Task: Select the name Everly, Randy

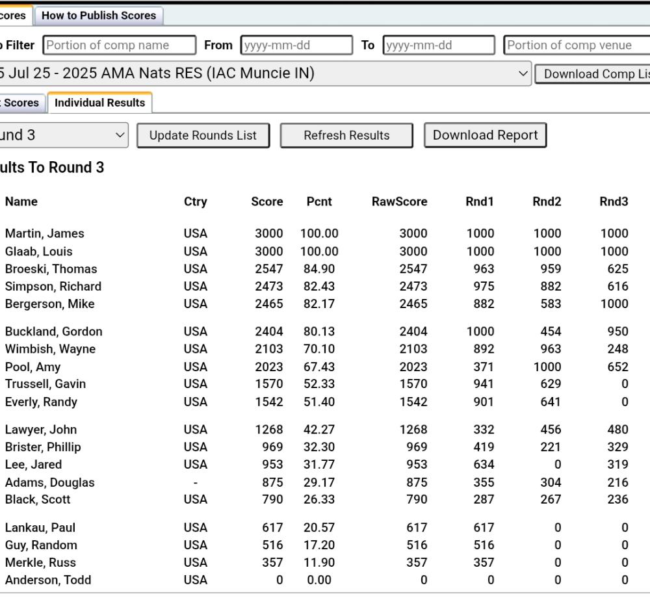Action: 41,402
